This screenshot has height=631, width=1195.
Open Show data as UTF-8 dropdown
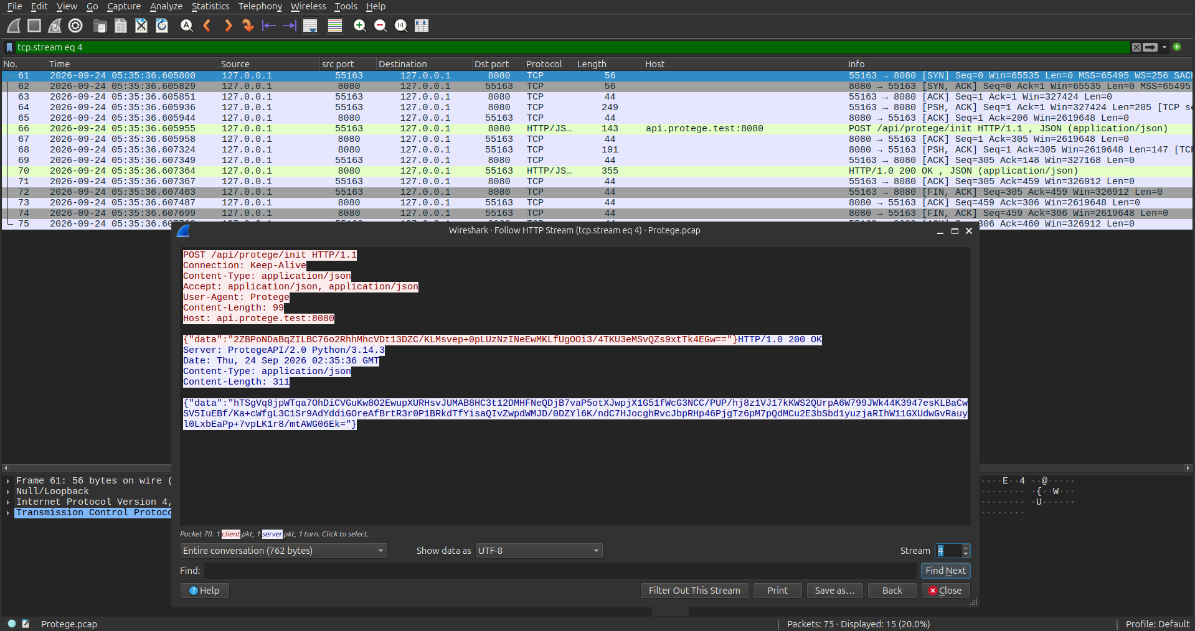539,551
